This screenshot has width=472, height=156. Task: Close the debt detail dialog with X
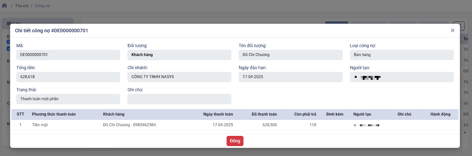coord(453,30)
